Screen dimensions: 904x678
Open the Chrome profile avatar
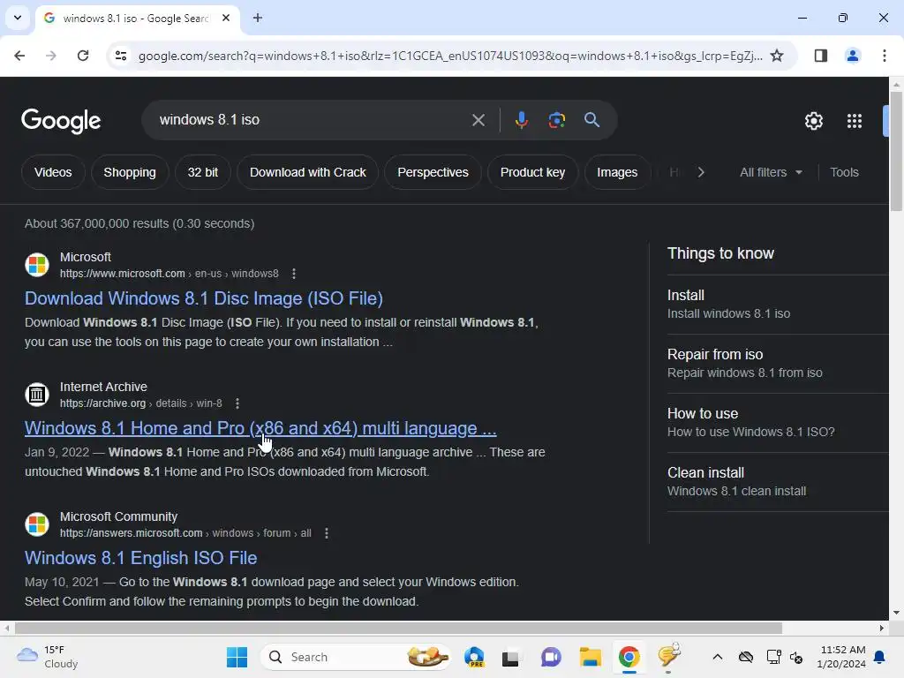[852, 56]
